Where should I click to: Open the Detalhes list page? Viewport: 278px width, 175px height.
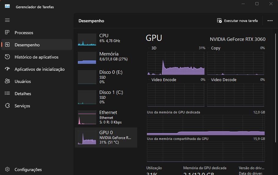click(23, 94)
